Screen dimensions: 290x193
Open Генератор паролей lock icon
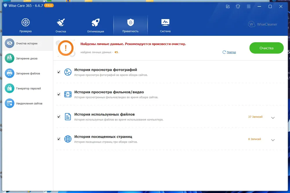[x=10, y=89]
